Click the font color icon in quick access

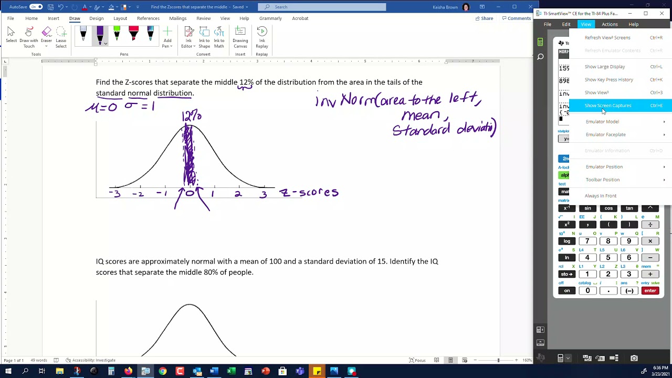coord(85,7)
